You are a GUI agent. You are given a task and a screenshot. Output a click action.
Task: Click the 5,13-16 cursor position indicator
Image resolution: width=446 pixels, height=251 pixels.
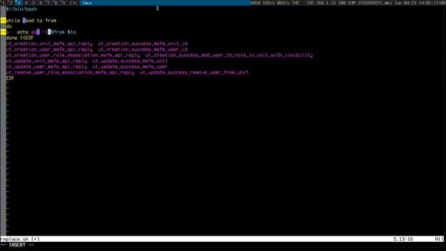pos(403,239)
